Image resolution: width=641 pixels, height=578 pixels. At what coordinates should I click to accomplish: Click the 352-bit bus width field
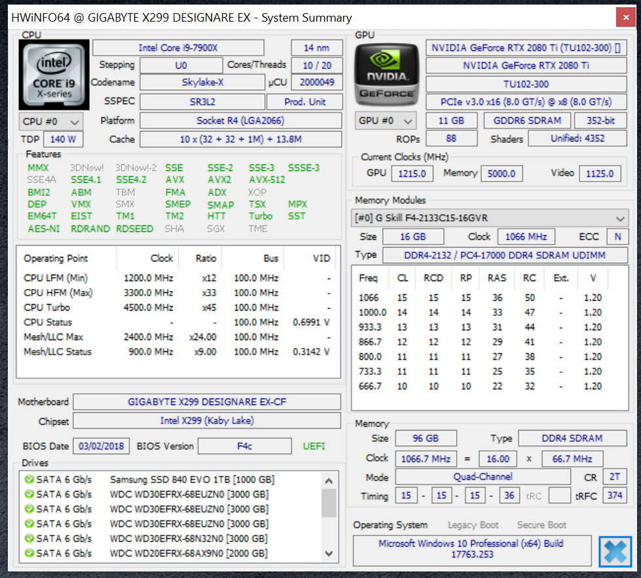[x=600, y=121]
